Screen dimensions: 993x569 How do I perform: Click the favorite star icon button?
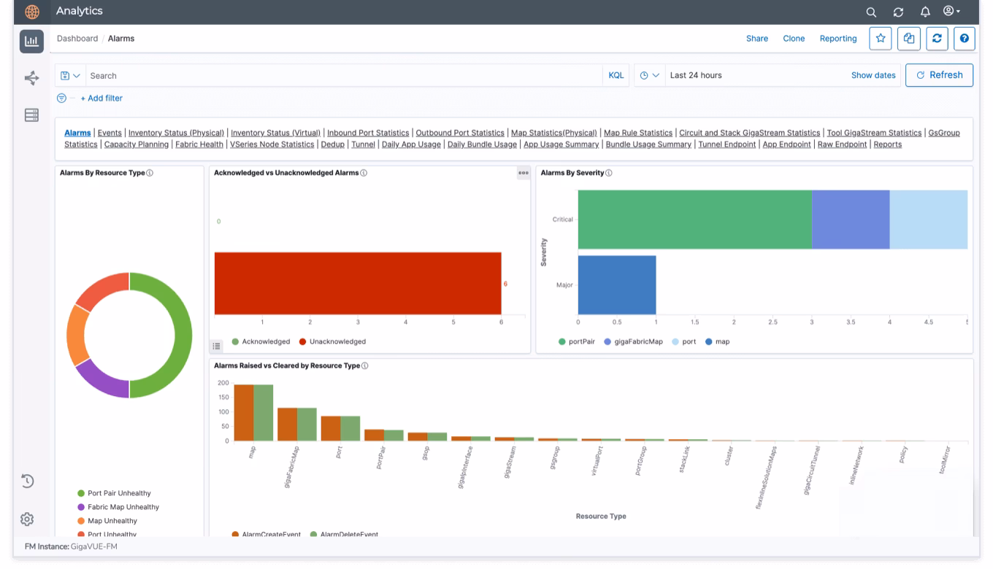881,39
